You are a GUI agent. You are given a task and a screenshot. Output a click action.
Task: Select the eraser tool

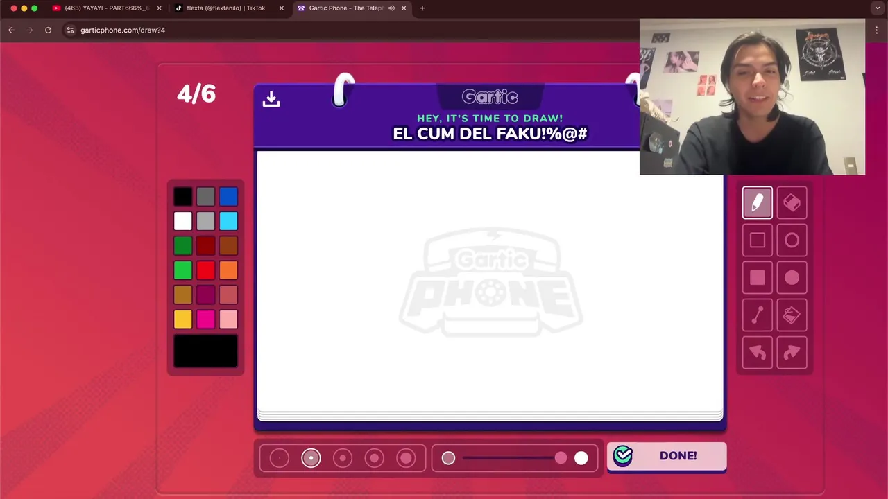tap(792, 202)
